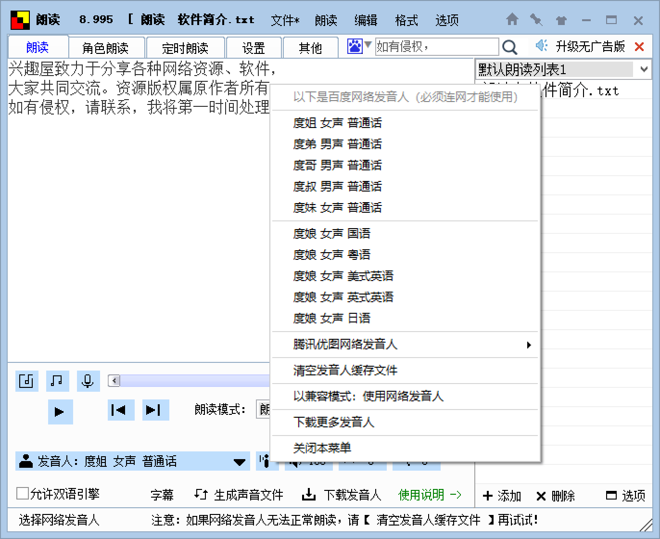Image resolution: width=660 pixels, height=539 pixels.
Task: Switch to the 设置 tab
Action: point(254,48)
